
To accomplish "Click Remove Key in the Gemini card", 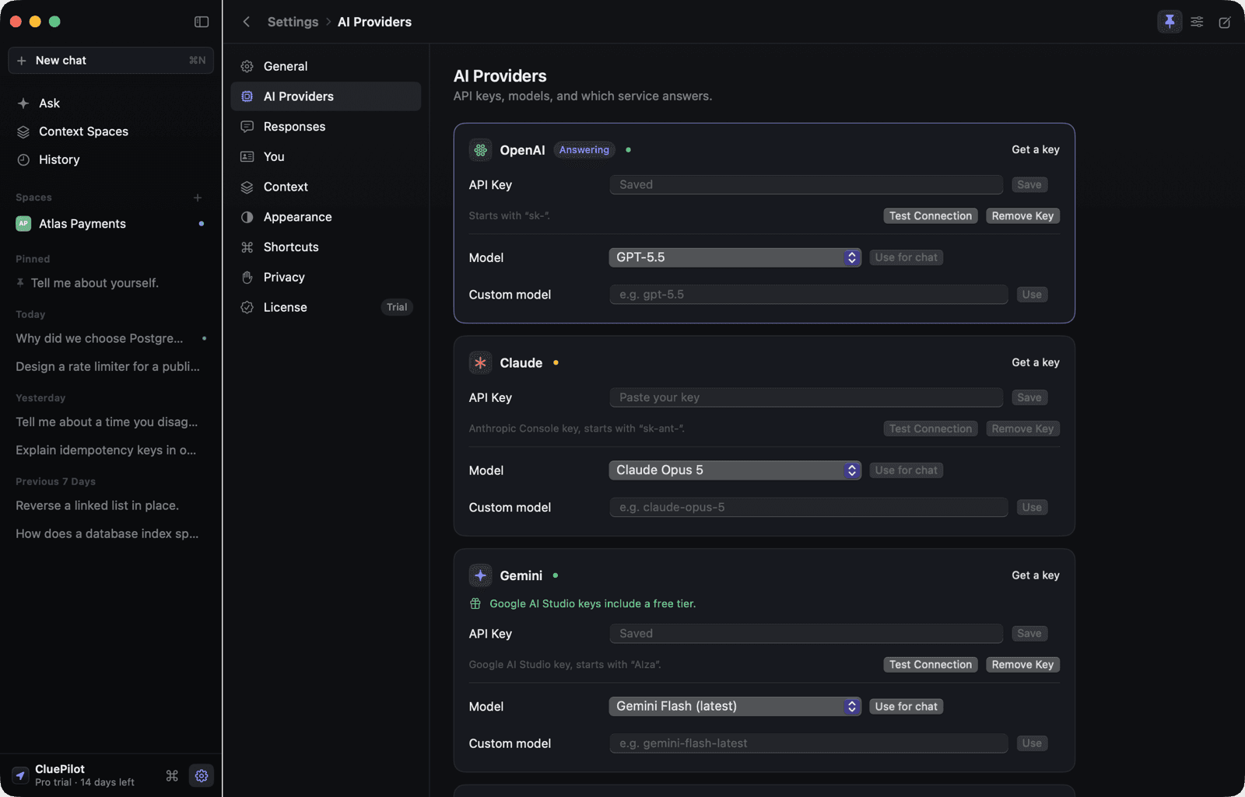I will (x=1022, y=665).
